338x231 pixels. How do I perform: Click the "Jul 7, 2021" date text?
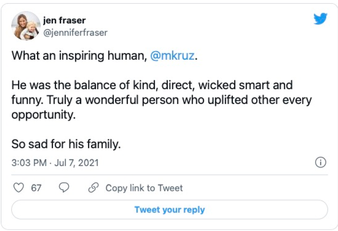pyautogui.click(x=76, y=163)
